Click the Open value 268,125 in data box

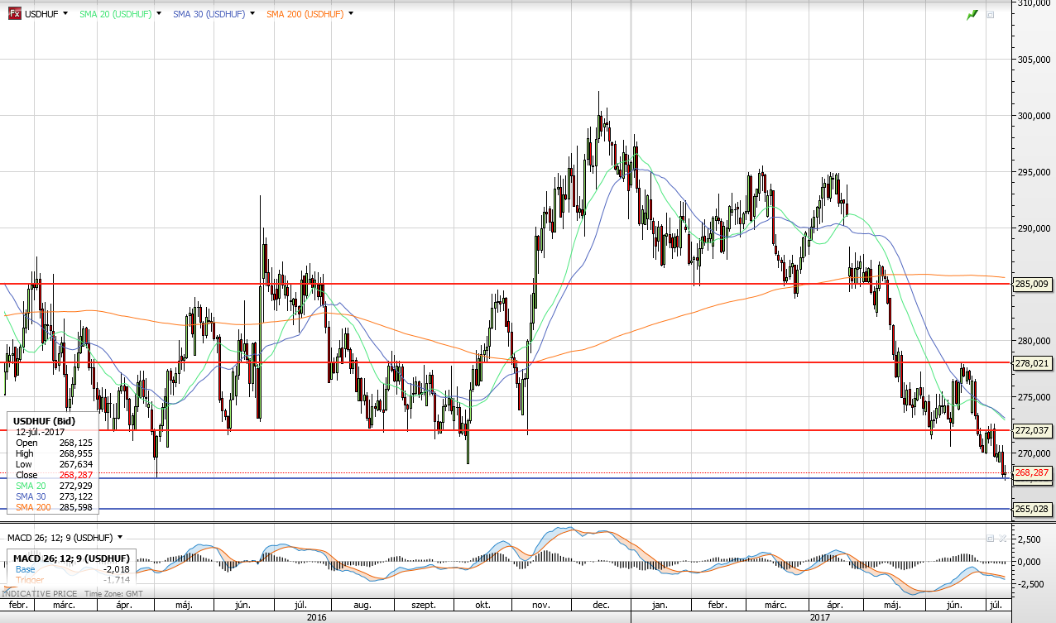pyautogui.click(x=76, y=443)
